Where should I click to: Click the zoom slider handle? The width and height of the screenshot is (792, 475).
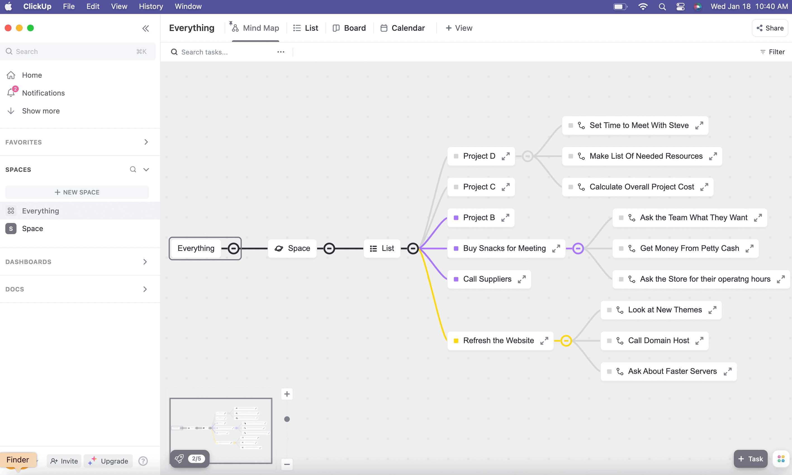[287, 419]
